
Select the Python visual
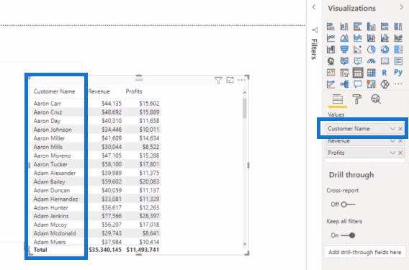coord(398,72)
